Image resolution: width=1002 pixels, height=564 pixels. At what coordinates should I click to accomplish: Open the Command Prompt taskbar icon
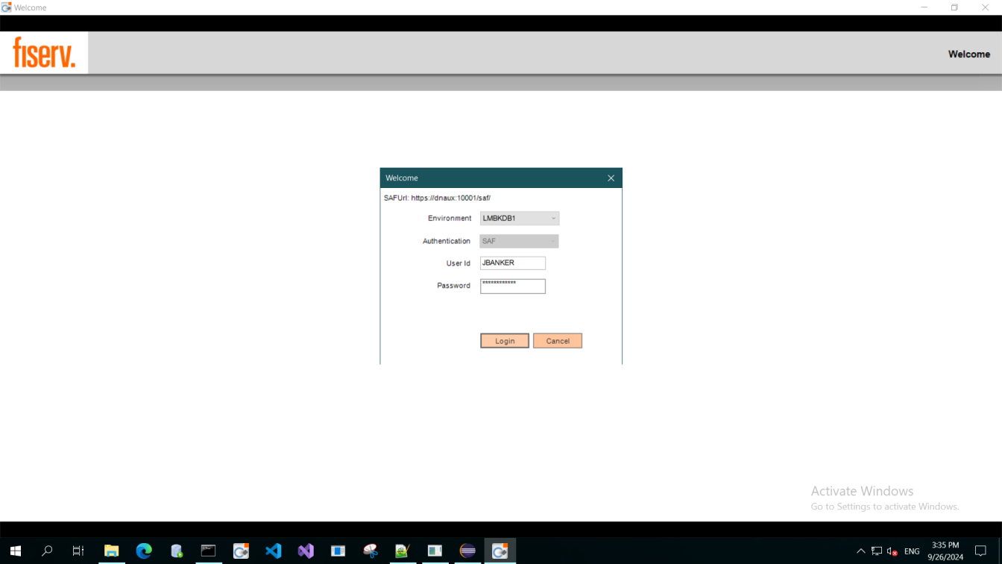point(209,551)
